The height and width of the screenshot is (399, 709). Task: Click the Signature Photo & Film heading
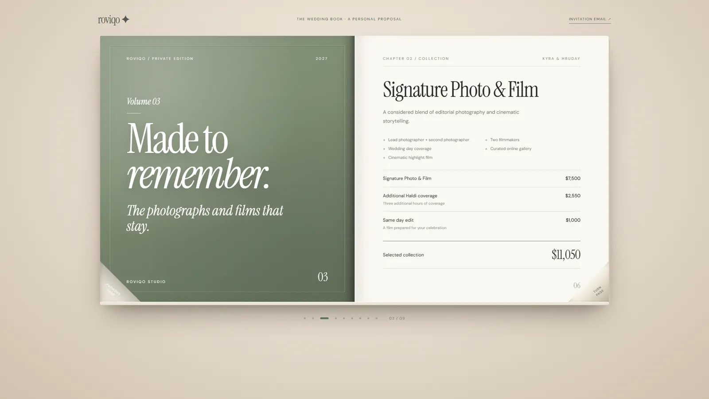pos(460,90)
